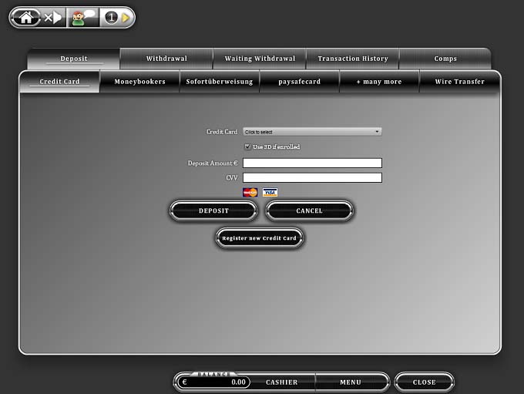Image resolution: width=524 pixels, height=394 pixels.
Task: Click the MasterCard logo icon
Action: pos(250,192)
